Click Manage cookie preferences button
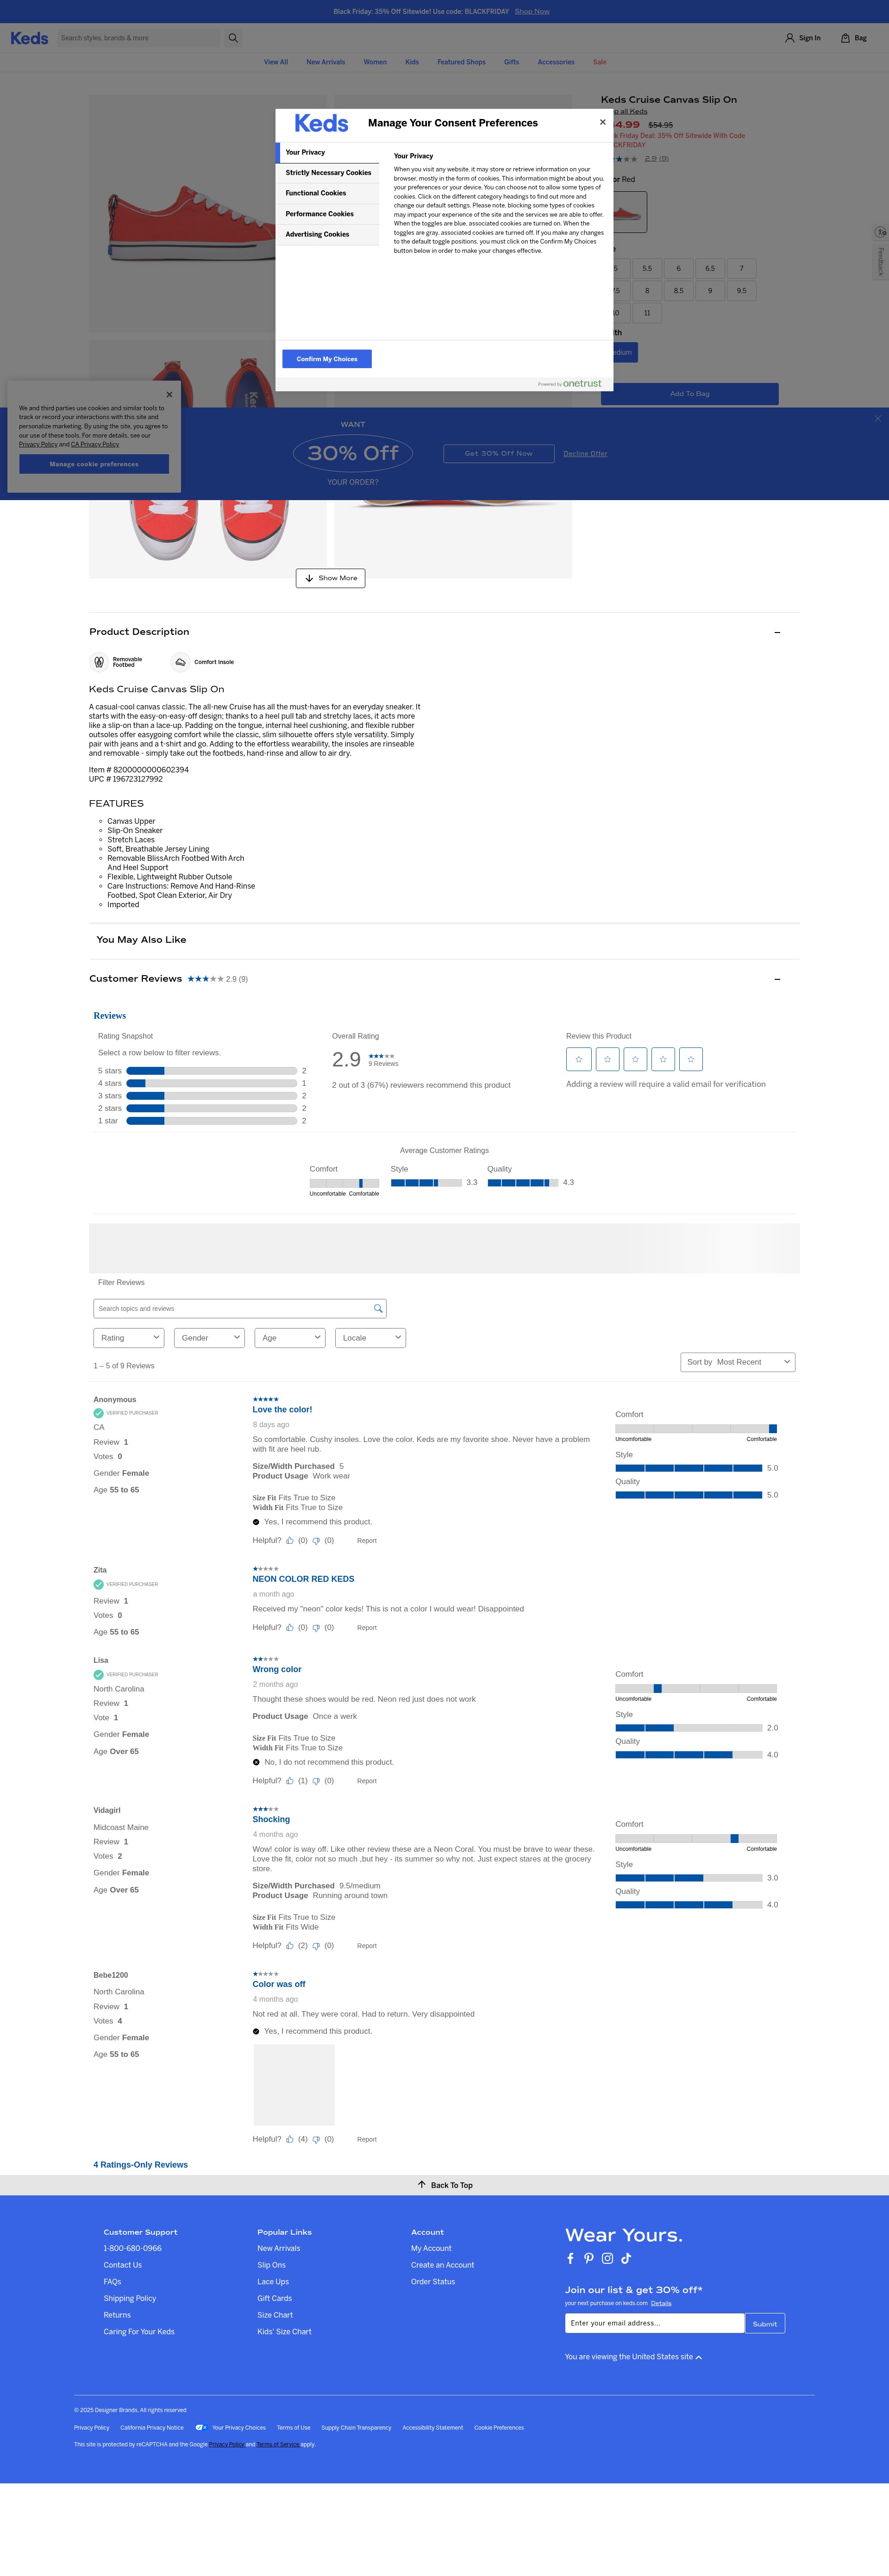 click(94, 464)
